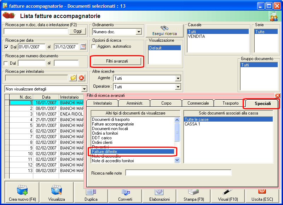Screen dimensions: 283x205
Task: Select Default in the Visualizzazione list
Action: [x=164, y=48]
